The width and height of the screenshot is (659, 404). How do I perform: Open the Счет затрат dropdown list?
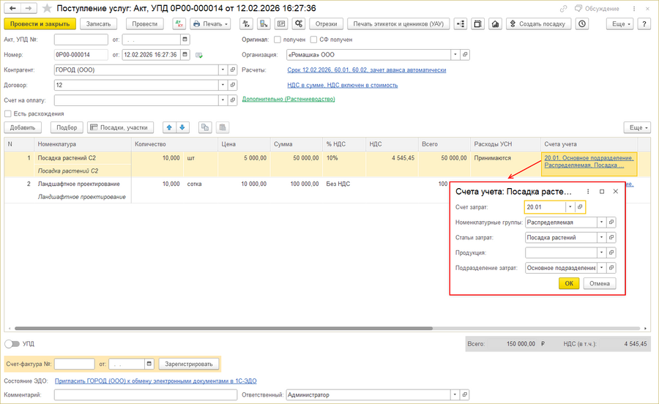pos(570,207)
